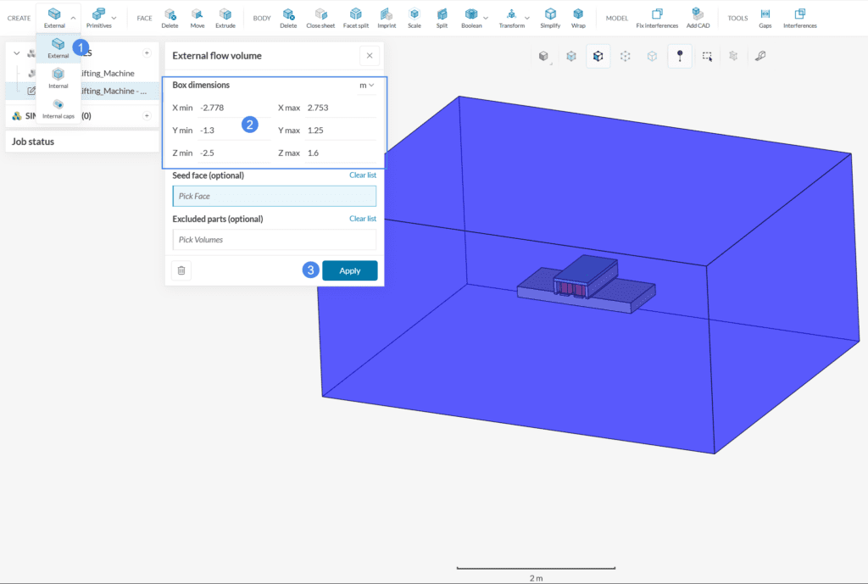The image size is (868, 584).
Task: Open the Wrap tool
Action: [x=578, y=15]
